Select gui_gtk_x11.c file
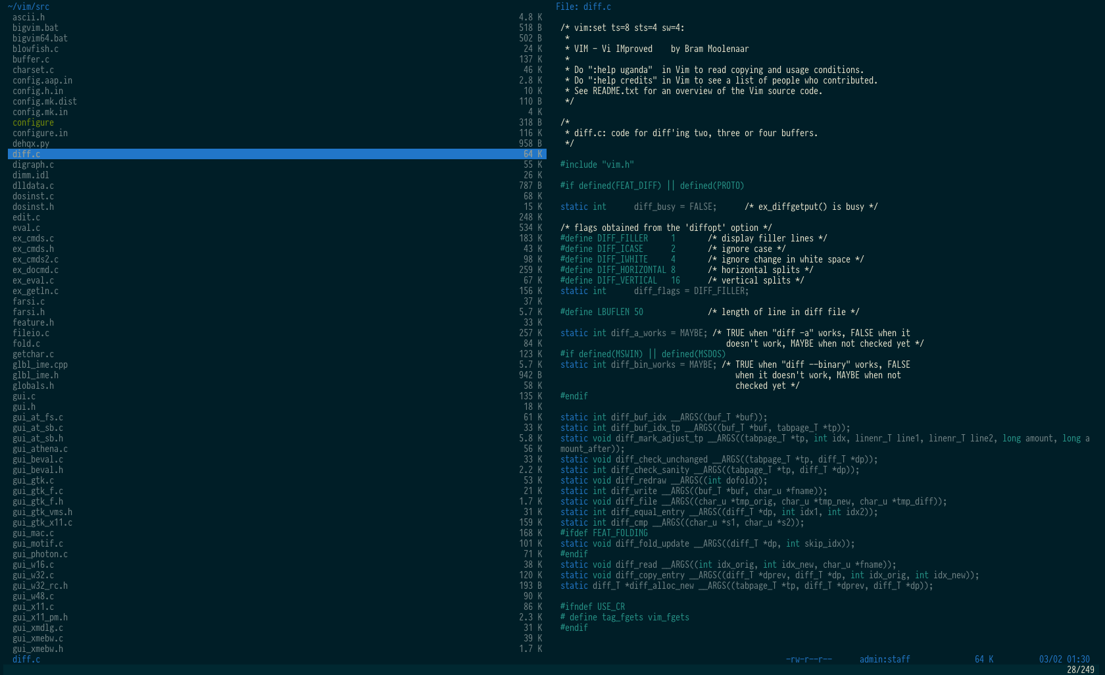 coord(277,522)
